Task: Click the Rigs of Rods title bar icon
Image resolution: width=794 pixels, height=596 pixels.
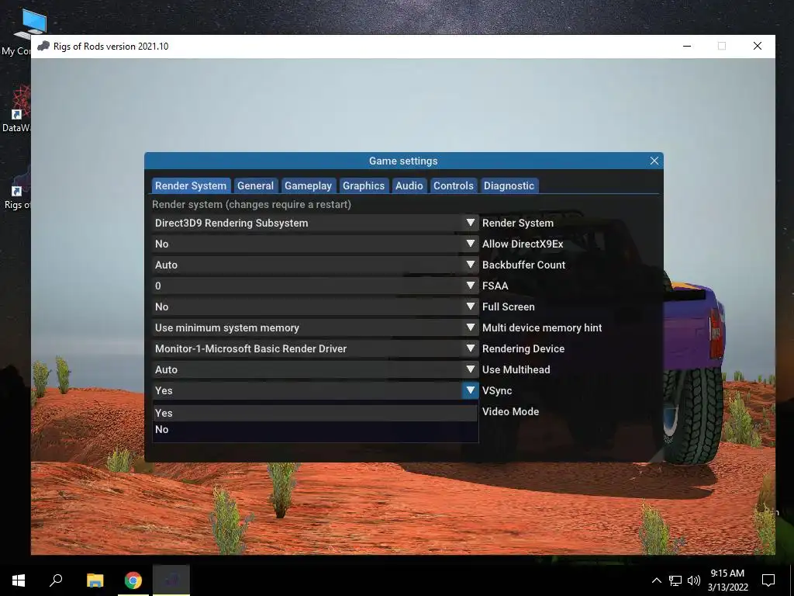Action: (43, 46)
